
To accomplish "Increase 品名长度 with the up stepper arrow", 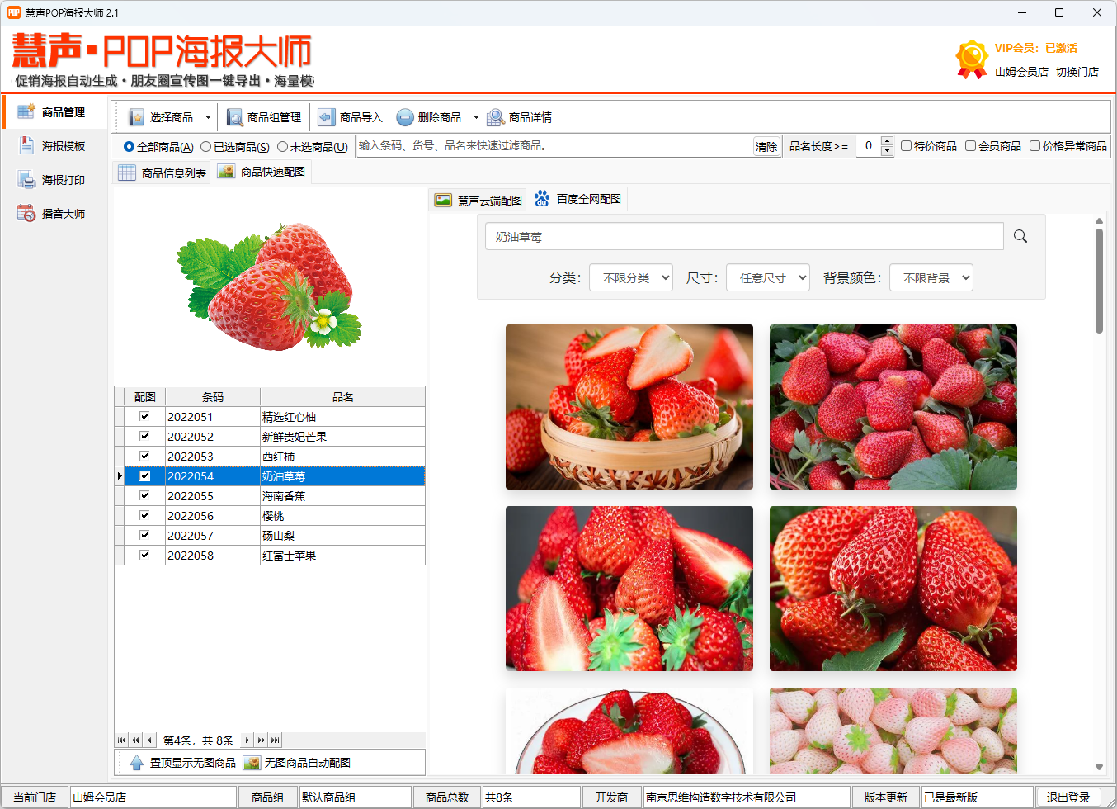I will click(888, 140).
